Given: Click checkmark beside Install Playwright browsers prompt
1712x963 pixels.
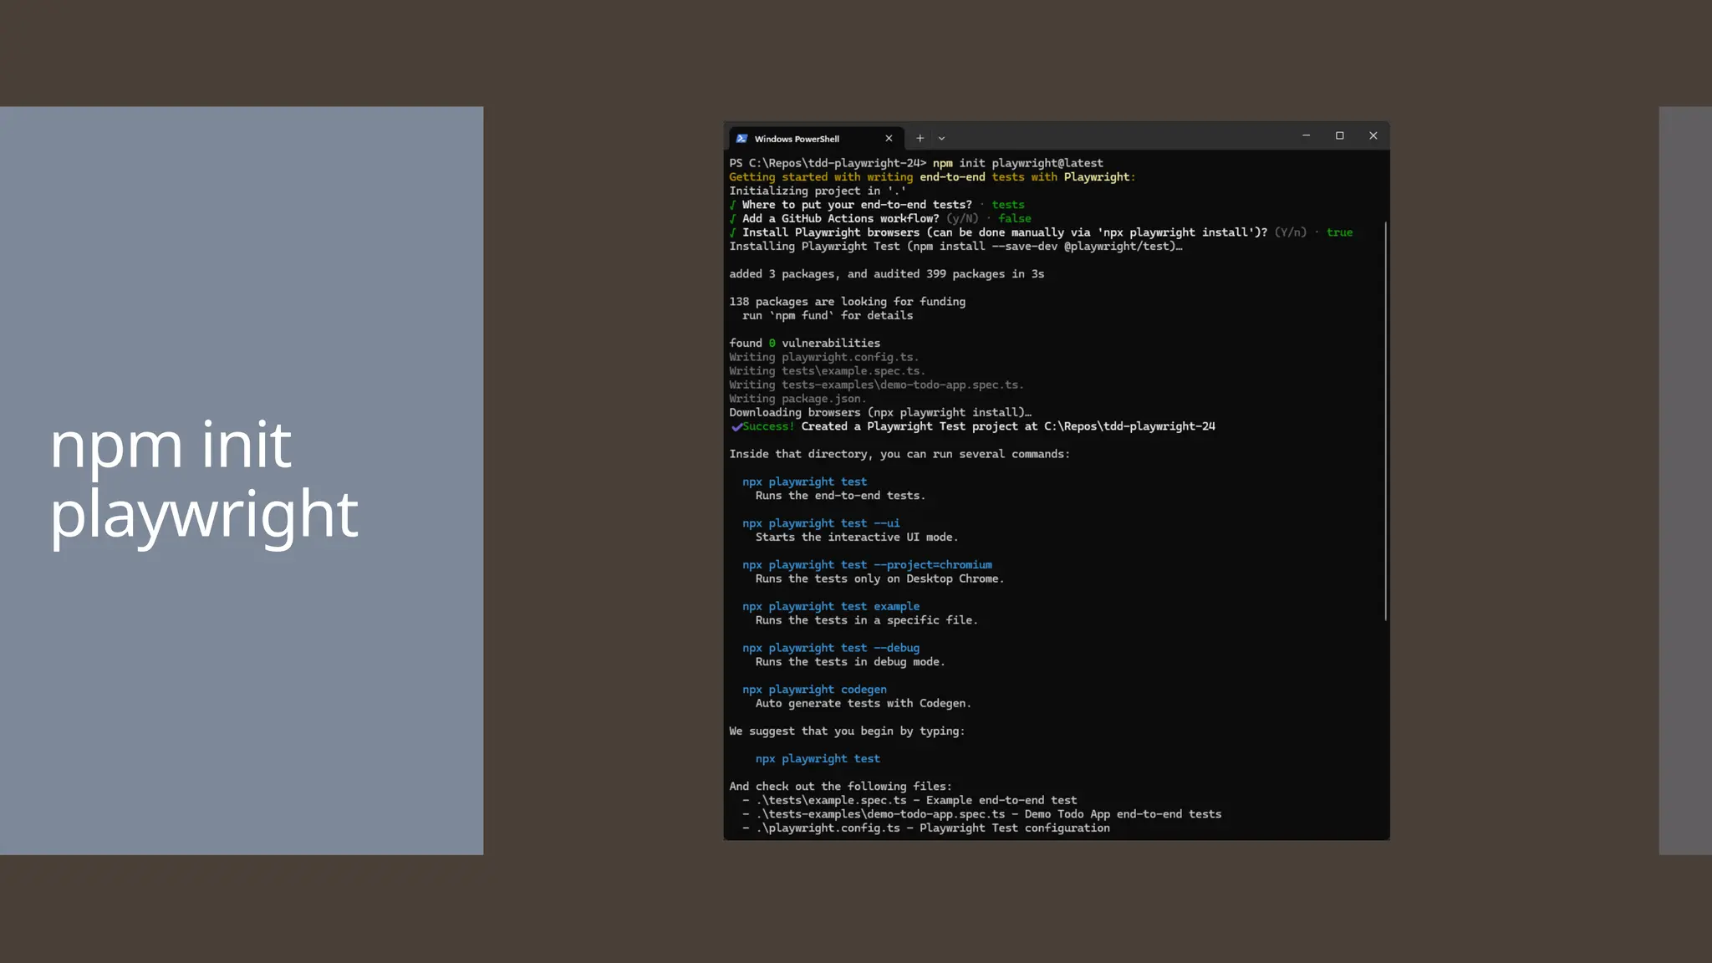Looking at the screenshot, I should [x=733, y=233].
